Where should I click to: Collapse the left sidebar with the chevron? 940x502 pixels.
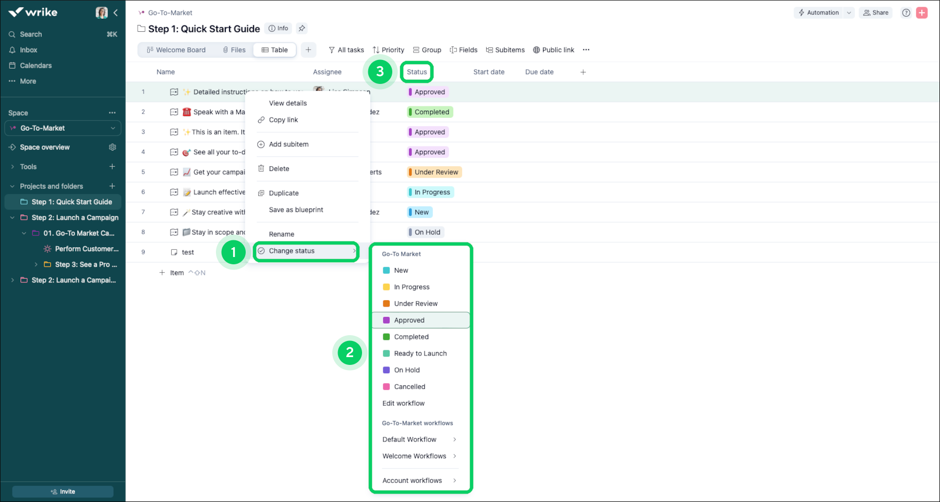click(x=116, y=13)
